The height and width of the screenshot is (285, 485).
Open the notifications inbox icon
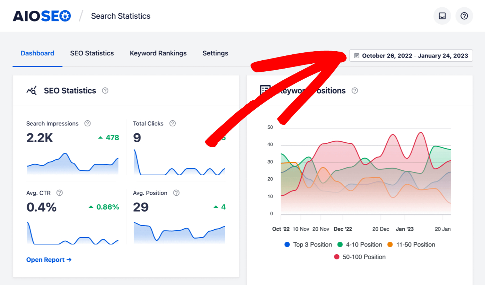(x=442, y=16)
